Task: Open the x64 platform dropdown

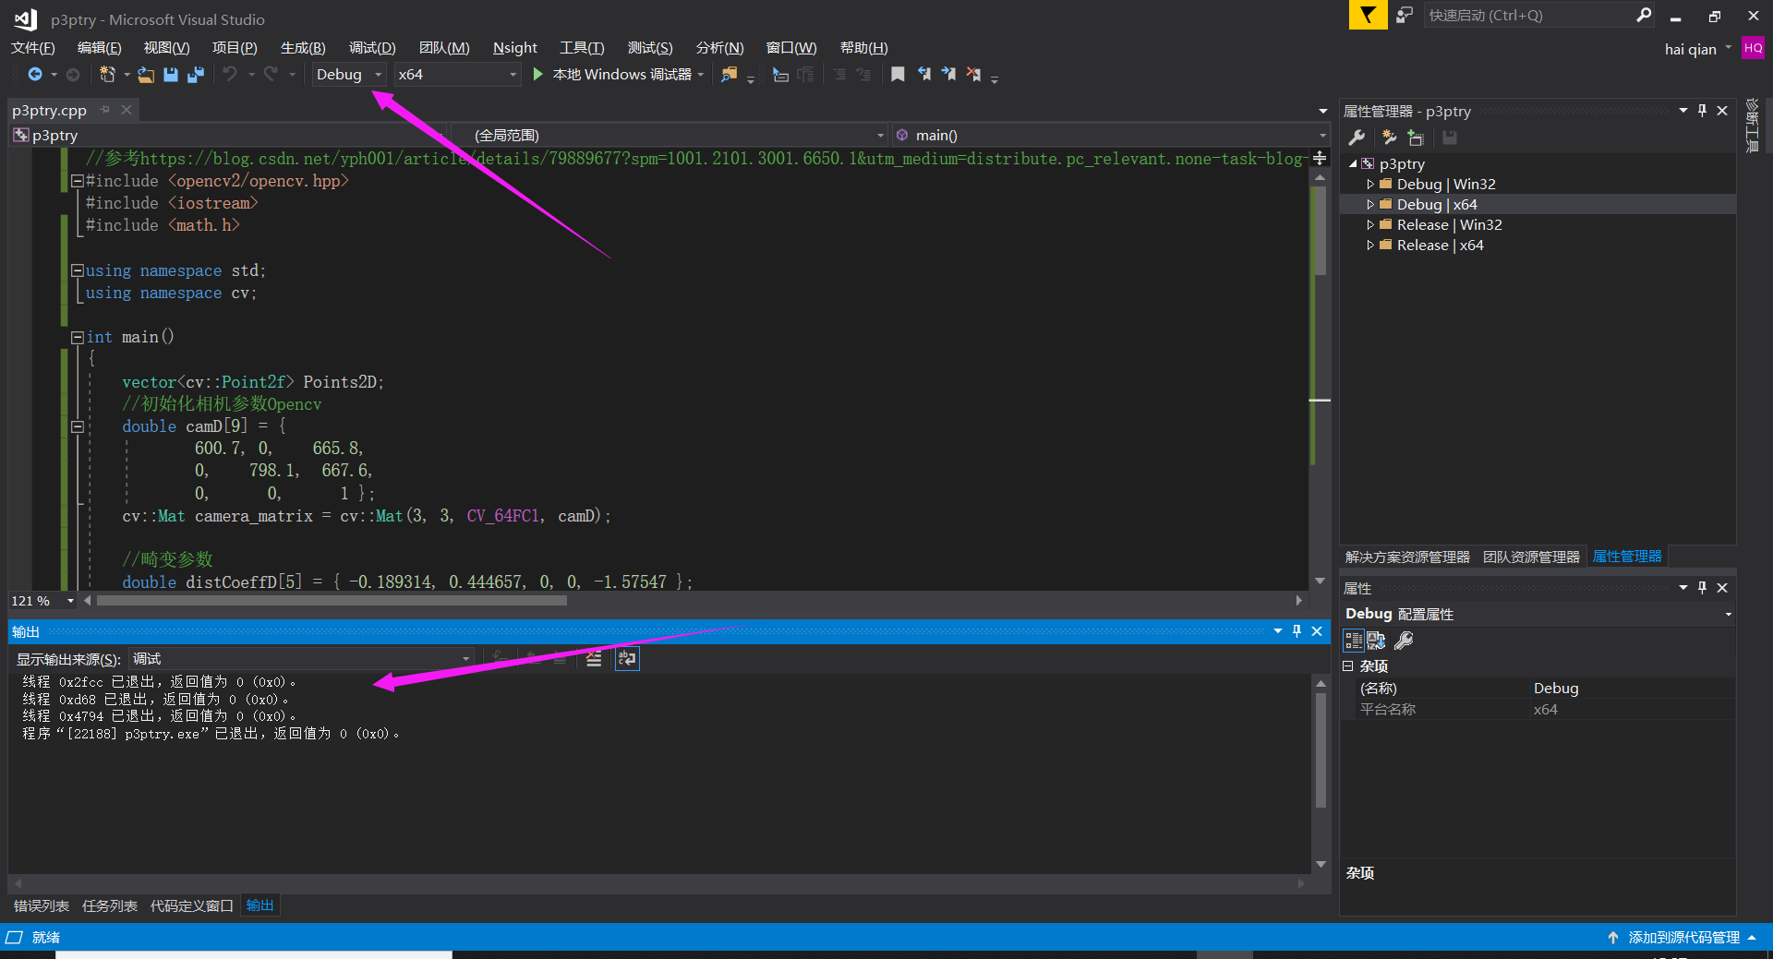Action: (513, 74)
